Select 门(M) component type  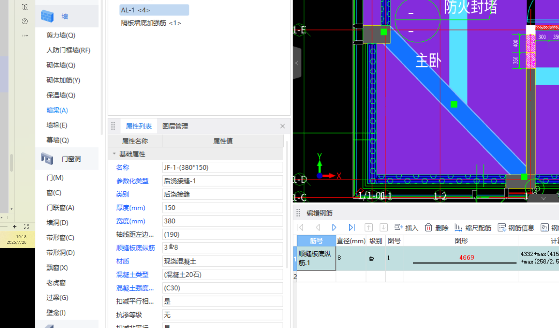pyautogui.click(x=55, y=178)
